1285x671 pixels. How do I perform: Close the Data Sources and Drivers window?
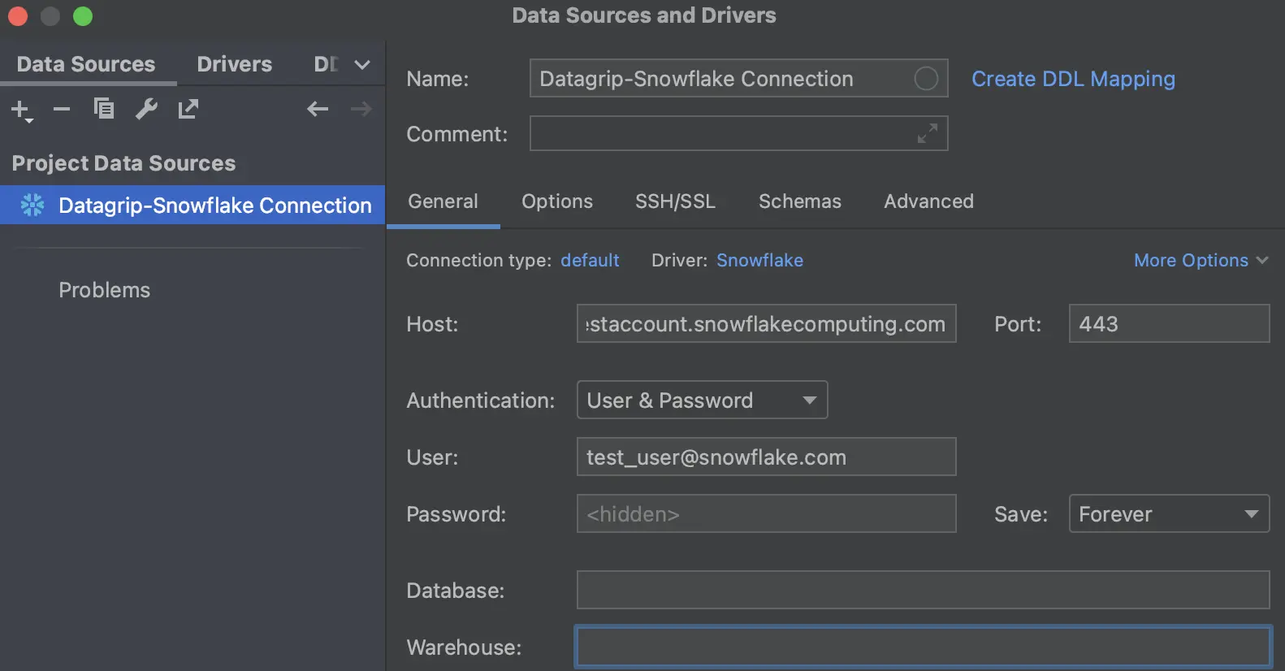tap(18, 15)
